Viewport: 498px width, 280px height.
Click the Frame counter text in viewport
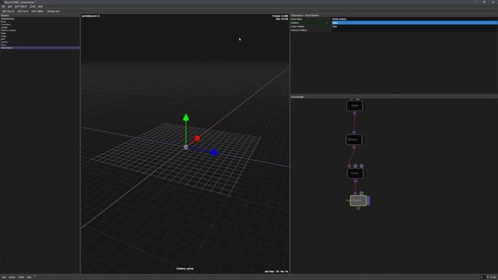280,16
